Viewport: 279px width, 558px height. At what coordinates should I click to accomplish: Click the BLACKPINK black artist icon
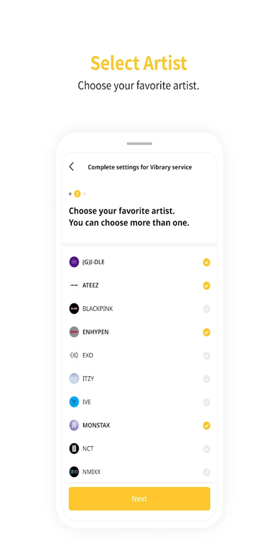pyautogui.click(x=74, y=308)
